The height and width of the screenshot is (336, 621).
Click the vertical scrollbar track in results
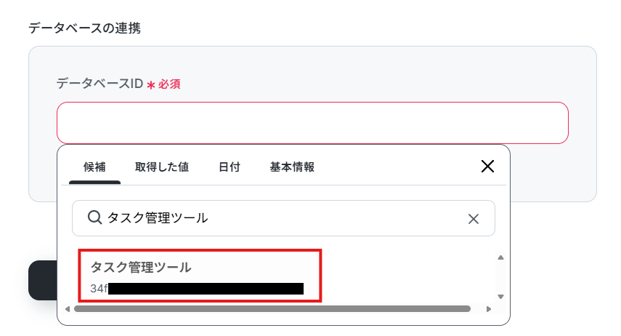[x=500, y=277]
